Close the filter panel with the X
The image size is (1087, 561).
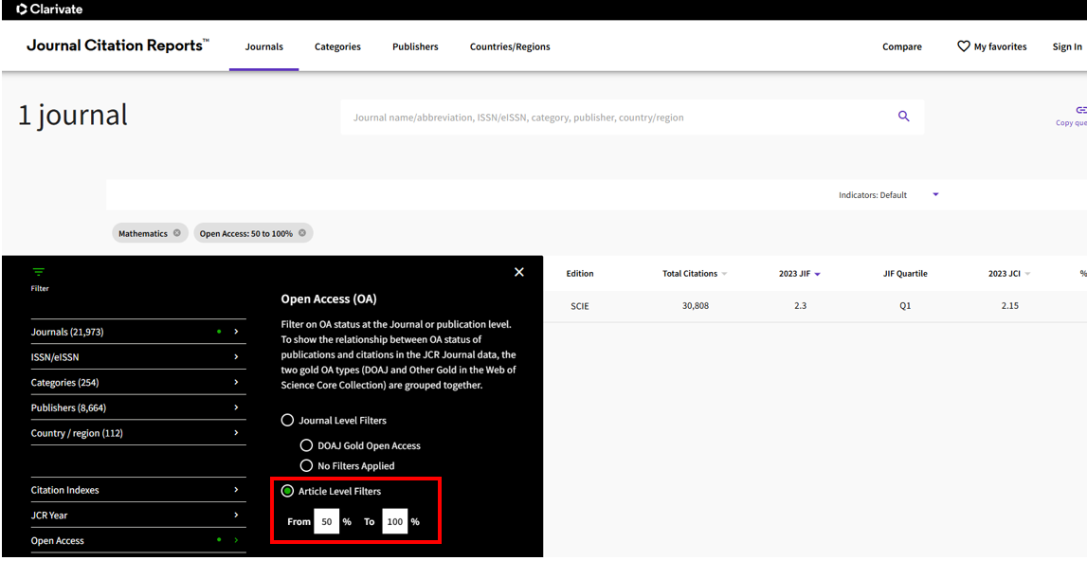519,273
